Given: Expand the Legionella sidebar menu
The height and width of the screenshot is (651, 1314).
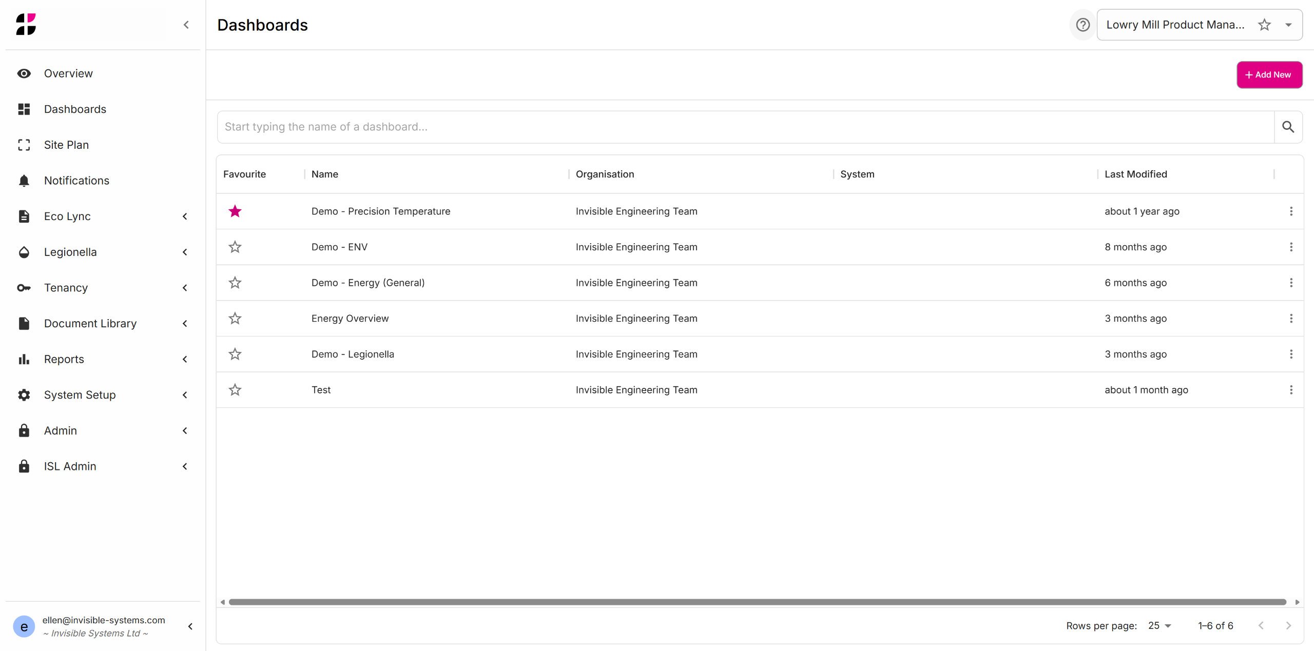Looking at the screenshot, I should click(x=185, y=252).
